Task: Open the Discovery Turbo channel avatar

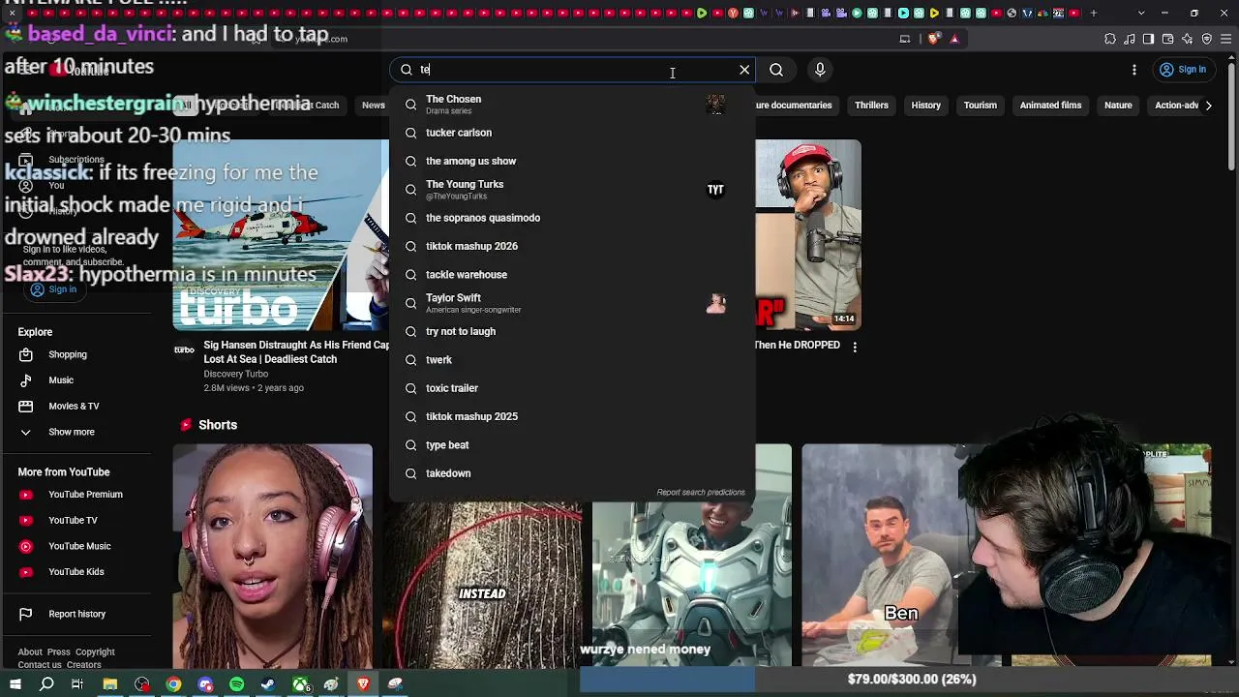Action: (x=184, y=350)
